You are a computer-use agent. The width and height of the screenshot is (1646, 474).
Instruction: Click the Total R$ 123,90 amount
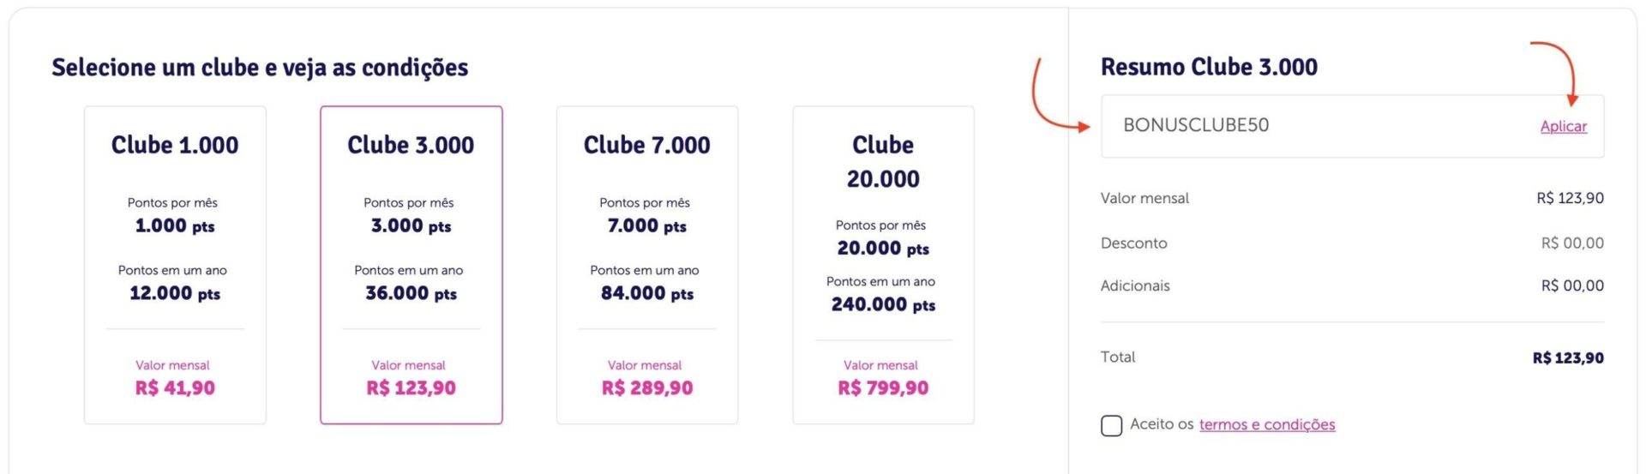1568,358
